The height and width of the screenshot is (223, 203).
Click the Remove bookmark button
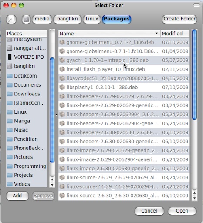point(43,196)
